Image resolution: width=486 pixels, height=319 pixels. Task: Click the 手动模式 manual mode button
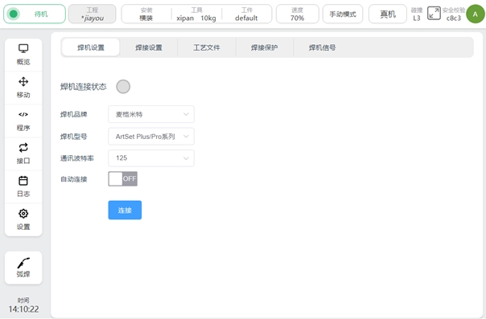pyautogui.click(x=343, y=14)
